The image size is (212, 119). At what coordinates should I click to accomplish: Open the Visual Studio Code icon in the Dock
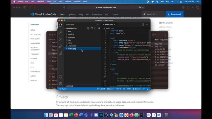pyautogui.click(x=159, y=115)
